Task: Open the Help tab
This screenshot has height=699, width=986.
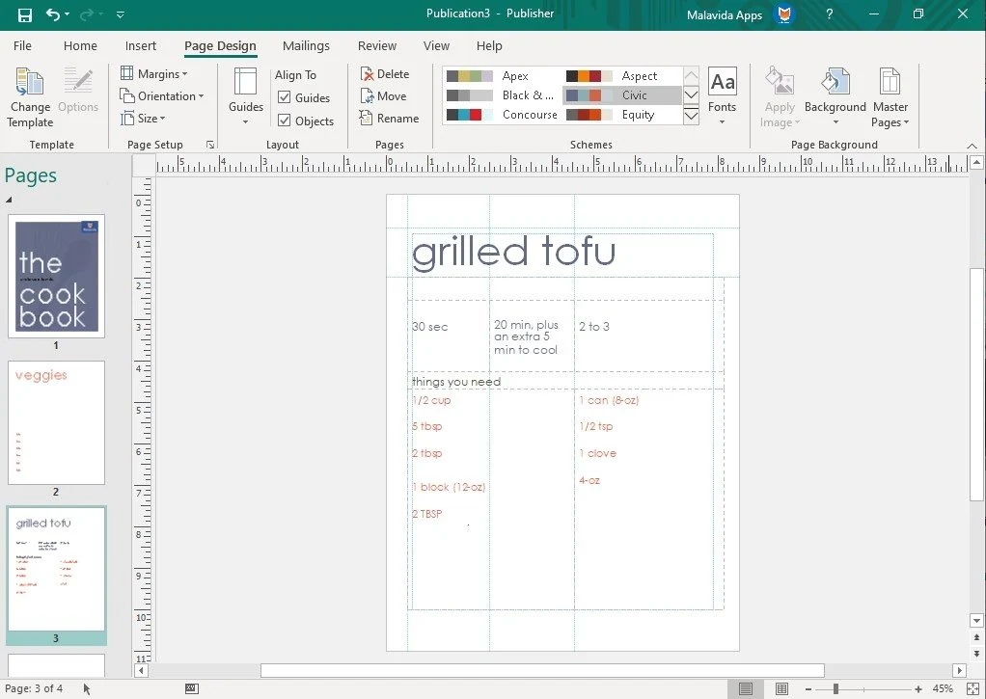Action: 488,46
